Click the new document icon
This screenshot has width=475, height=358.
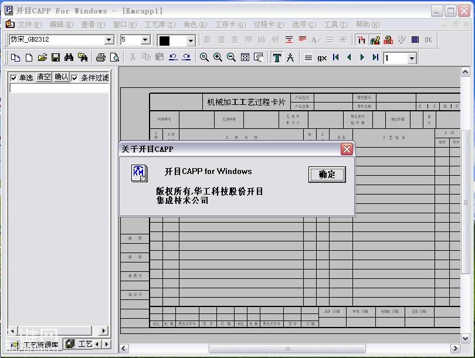coord(29,57)
